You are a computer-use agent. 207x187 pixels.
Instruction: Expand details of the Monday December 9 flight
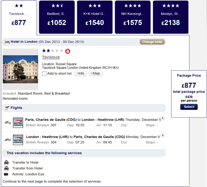point(163,135)
